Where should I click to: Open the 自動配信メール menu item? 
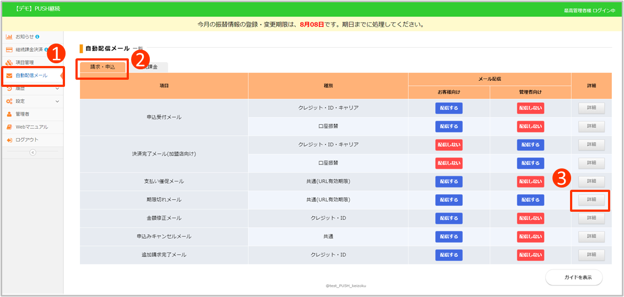[x=32, y=75]
